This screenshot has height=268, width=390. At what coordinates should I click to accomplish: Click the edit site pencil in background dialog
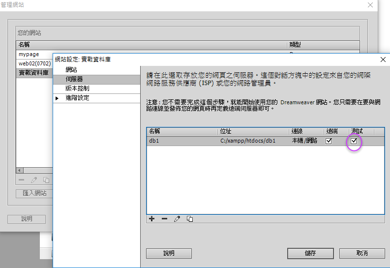(34, 180)
